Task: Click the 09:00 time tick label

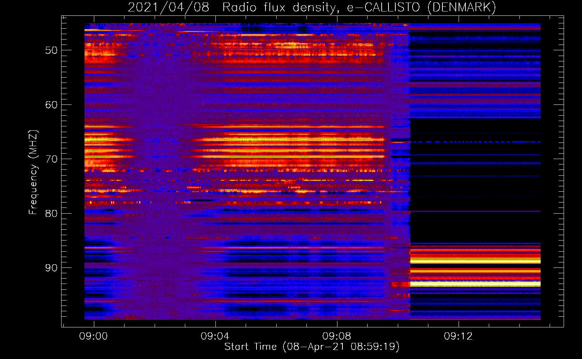Action: coord(94,336)
